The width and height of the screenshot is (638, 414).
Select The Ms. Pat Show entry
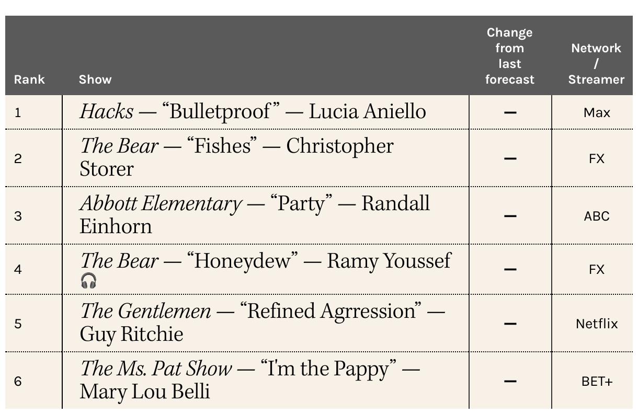pos(250,380)
